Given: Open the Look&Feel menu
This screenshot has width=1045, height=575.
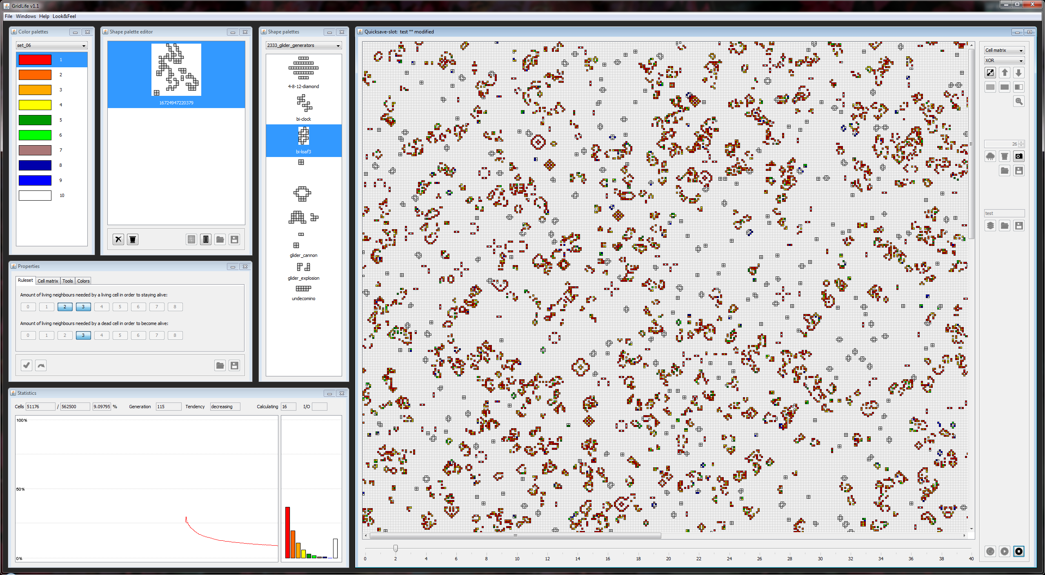Looking at the screenshot, I should (64, 16).
